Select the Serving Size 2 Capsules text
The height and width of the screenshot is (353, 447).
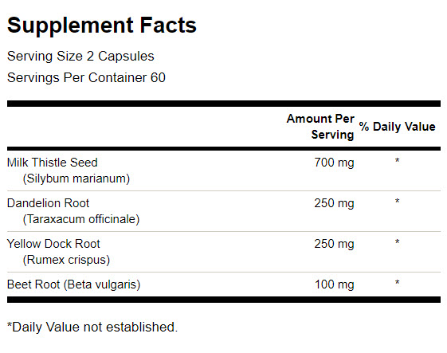tap(80, 56)
